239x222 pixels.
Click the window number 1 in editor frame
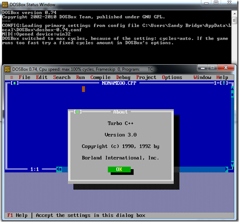click(x=215, y=83)
